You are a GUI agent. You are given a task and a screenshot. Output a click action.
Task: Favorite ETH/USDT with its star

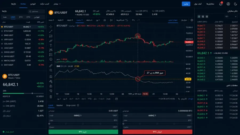coord(2,31)
